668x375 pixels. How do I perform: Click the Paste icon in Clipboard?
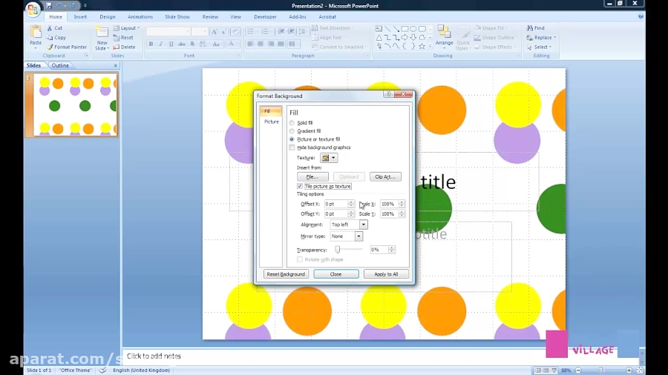point(36,33)
